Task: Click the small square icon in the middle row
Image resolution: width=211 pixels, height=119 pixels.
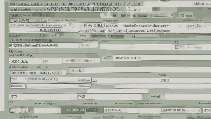Action: (80, 70)
